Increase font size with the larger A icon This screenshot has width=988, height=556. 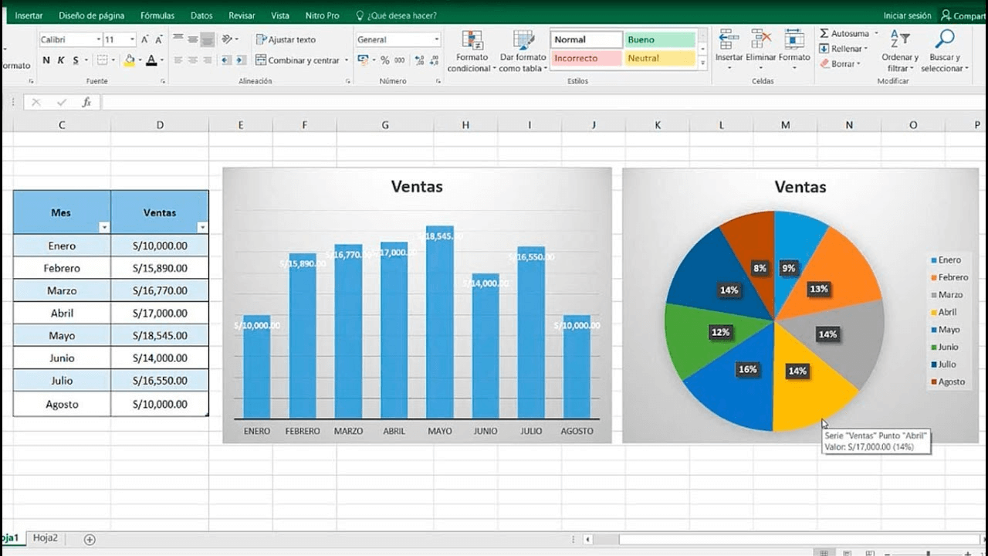pos(146,39)
